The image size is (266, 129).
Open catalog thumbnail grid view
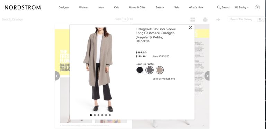point(193,20)
